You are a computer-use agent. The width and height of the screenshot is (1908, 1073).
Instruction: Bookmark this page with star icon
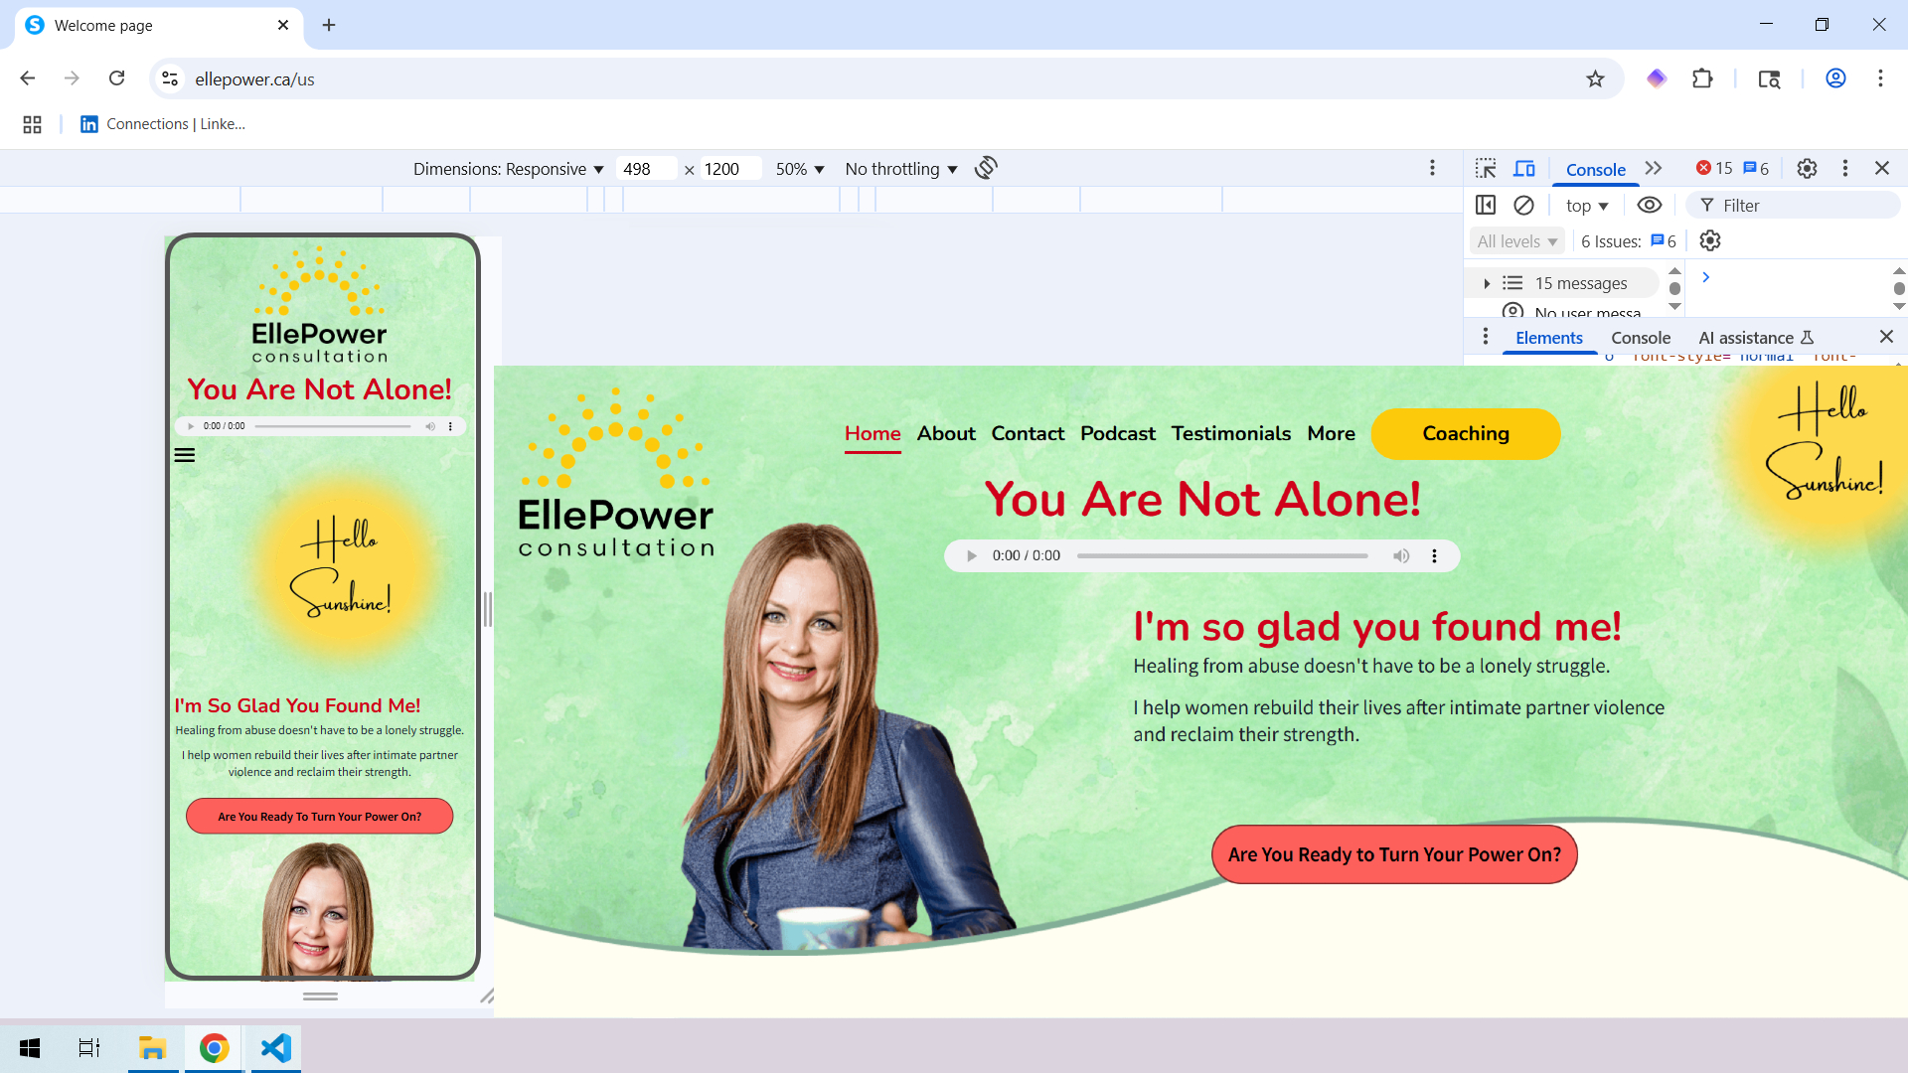[1595, 79]
